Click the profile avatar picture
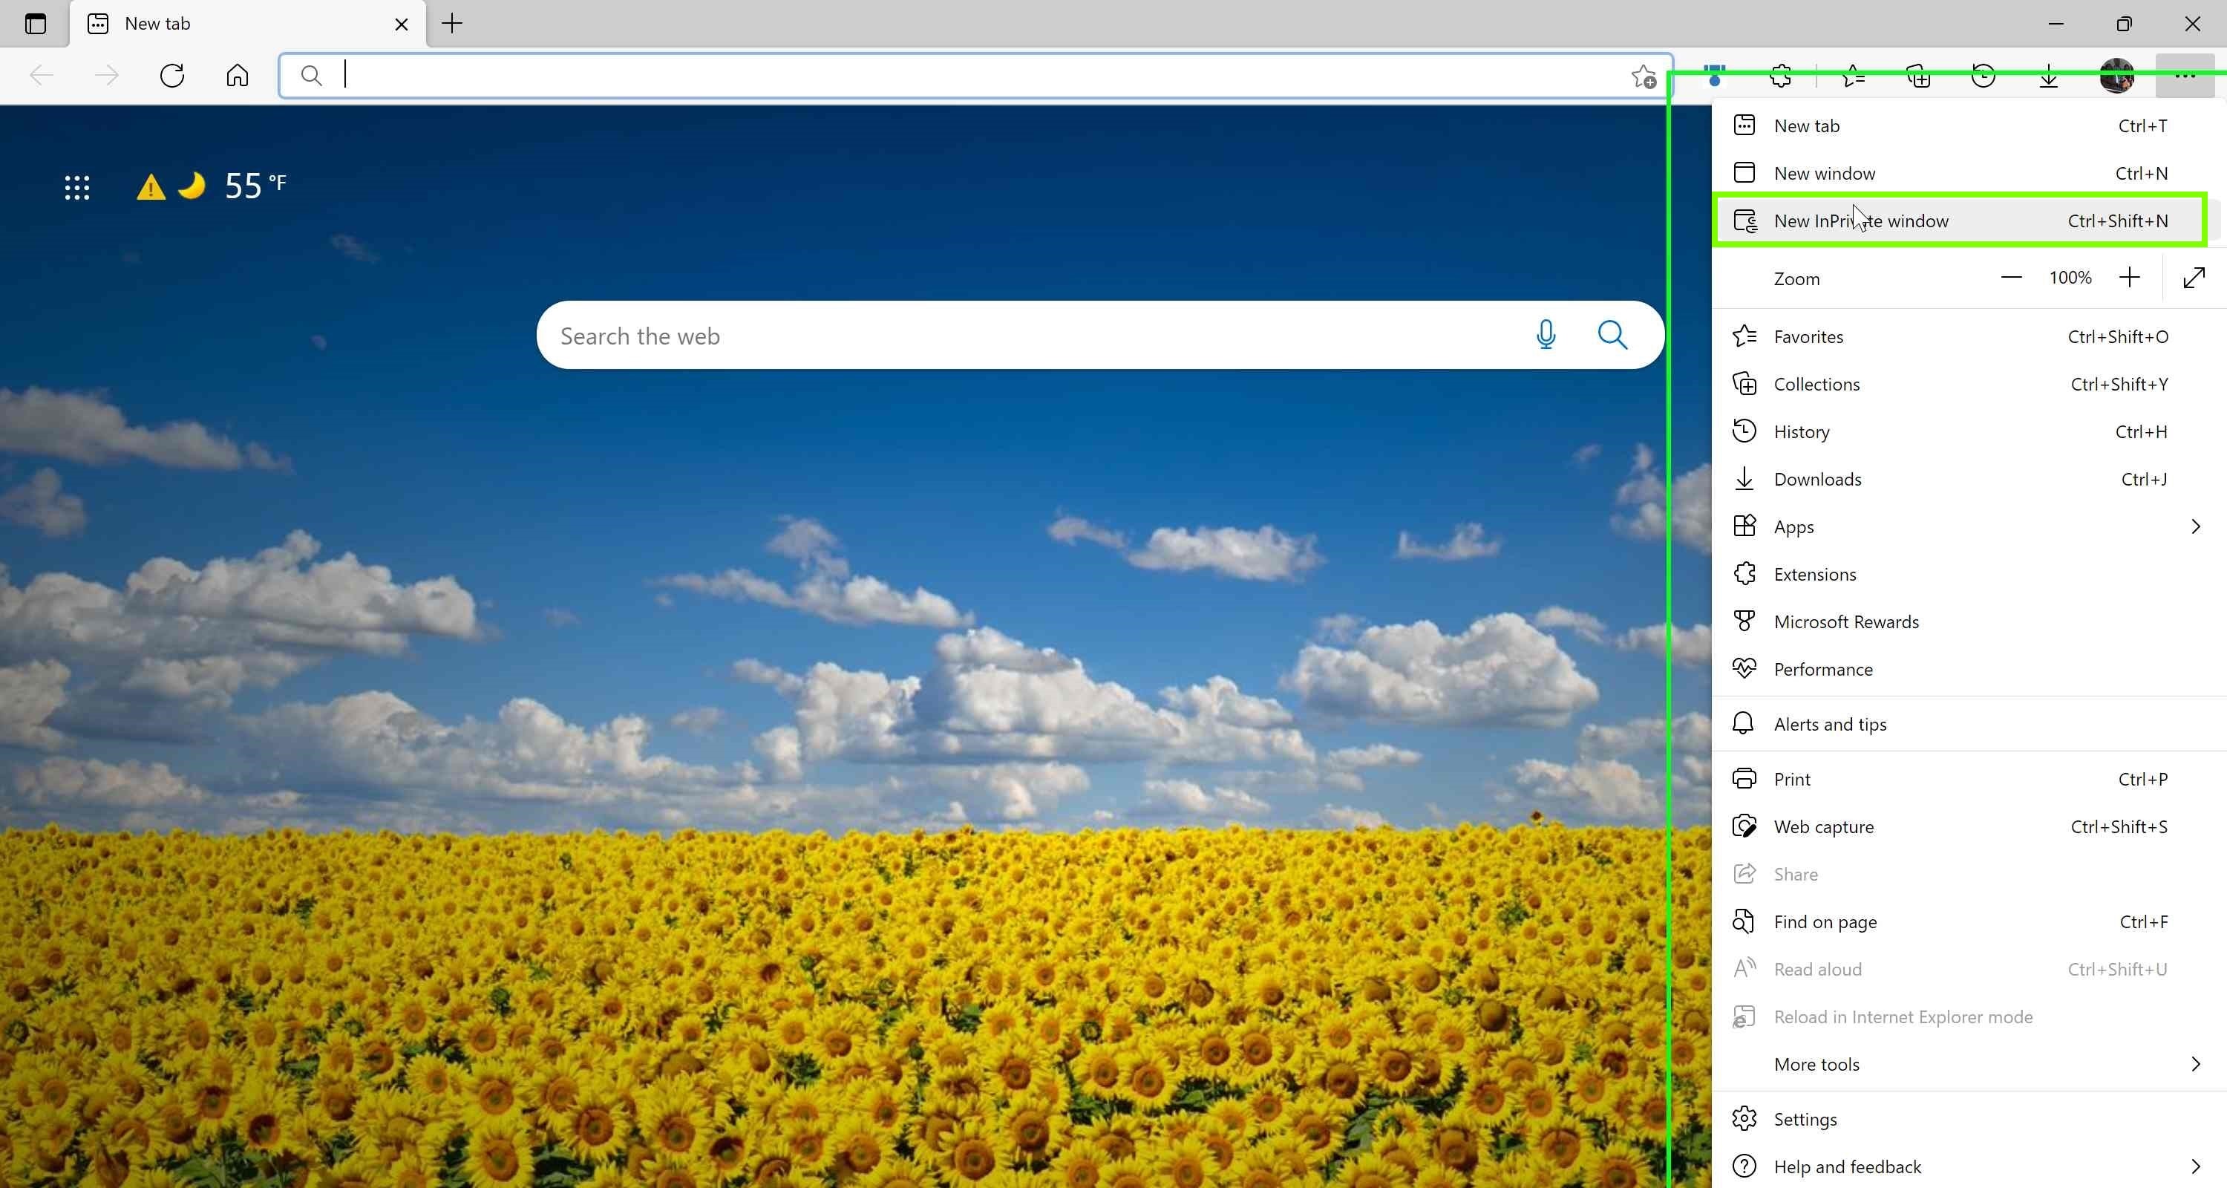The width and height of the screenshot is (2227, 1188). coord(2116,76)
